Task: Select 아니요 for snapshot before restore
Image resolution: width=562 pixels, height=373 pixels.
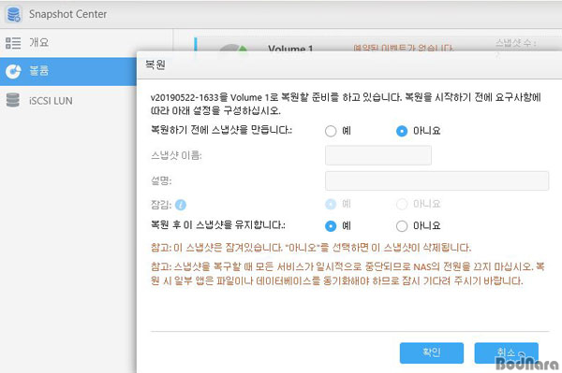Action: pyautogui.click(x=402, y=131)
